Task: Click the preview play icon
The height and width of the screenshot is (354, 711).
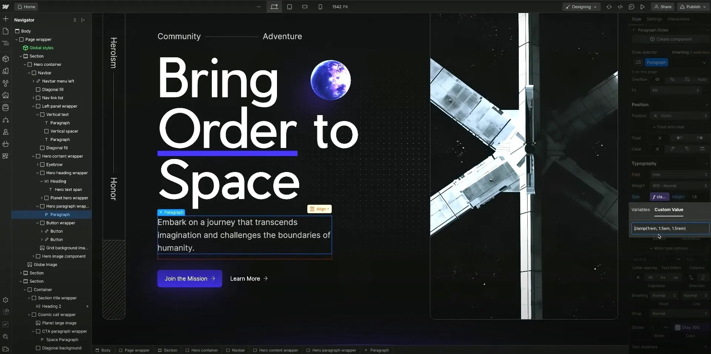Action: coord(642,7)
